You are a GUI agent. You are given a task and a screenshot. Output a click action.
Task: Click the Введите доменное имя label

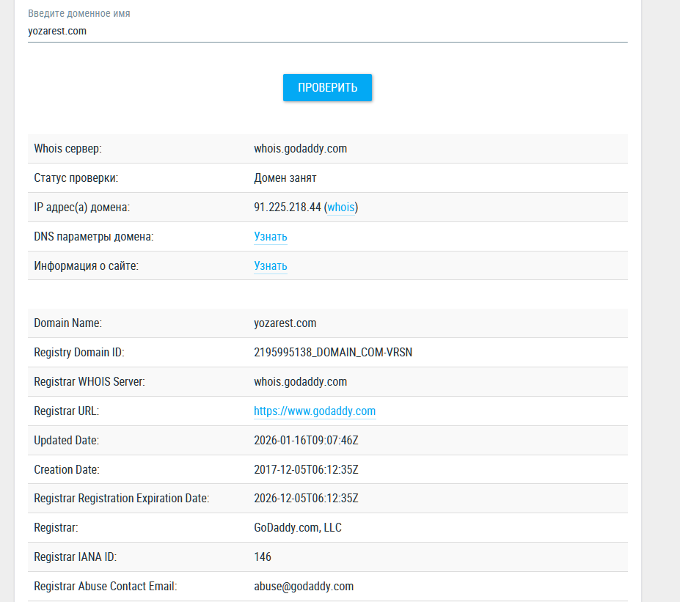pyautogui.click(x=79, y=14)
